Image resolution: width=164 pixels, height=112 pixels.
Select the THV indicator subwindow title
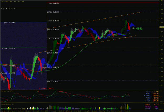click(x=7, y=91)
